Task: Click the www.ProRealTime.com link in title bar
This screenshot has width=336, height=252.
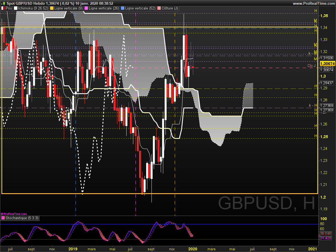Action: [314, 3]
